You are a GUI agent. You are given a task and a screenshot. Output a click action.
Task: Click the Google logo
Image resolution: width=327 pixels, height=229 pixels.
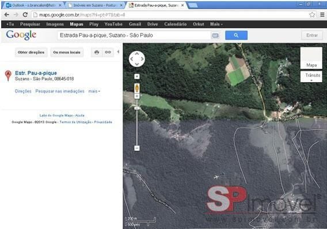tap(21, 35)
